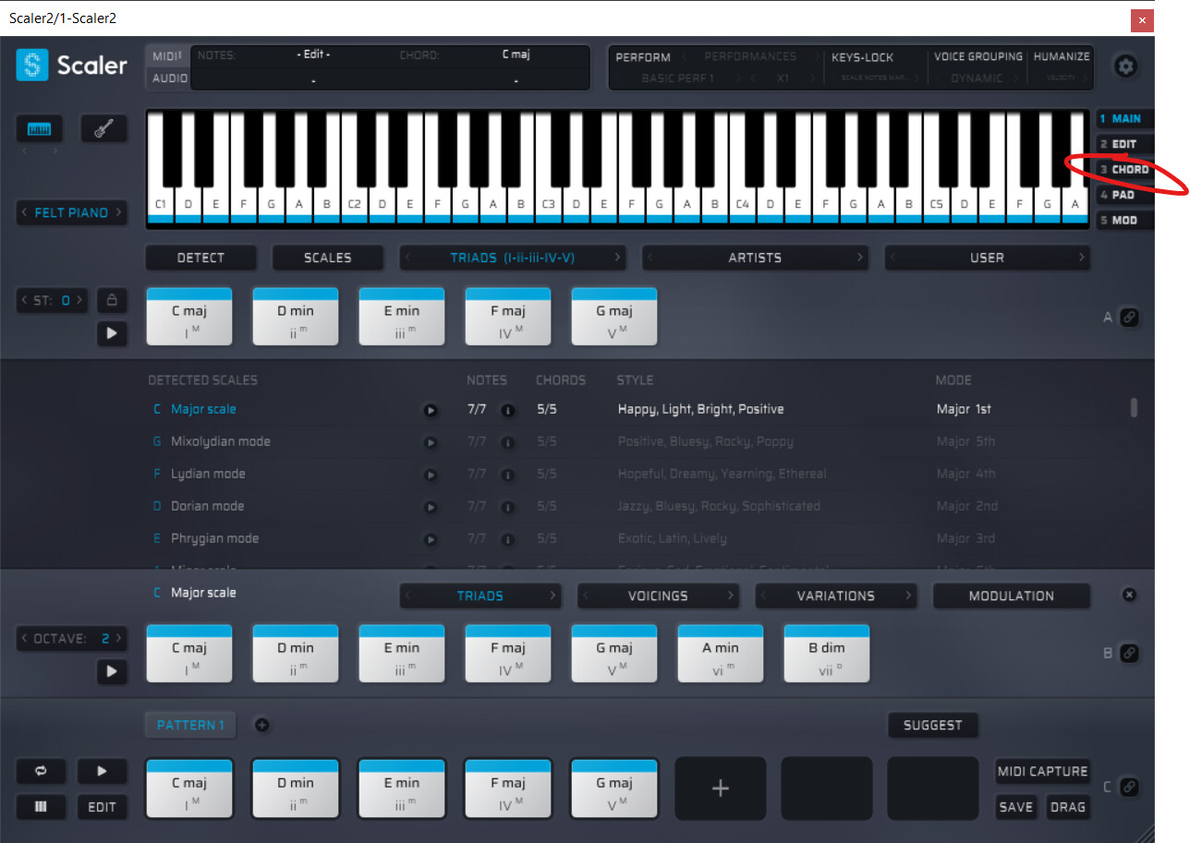The image size is (1190, 843).
Task: Switch to guitar fretboard view
Action: 103,128
